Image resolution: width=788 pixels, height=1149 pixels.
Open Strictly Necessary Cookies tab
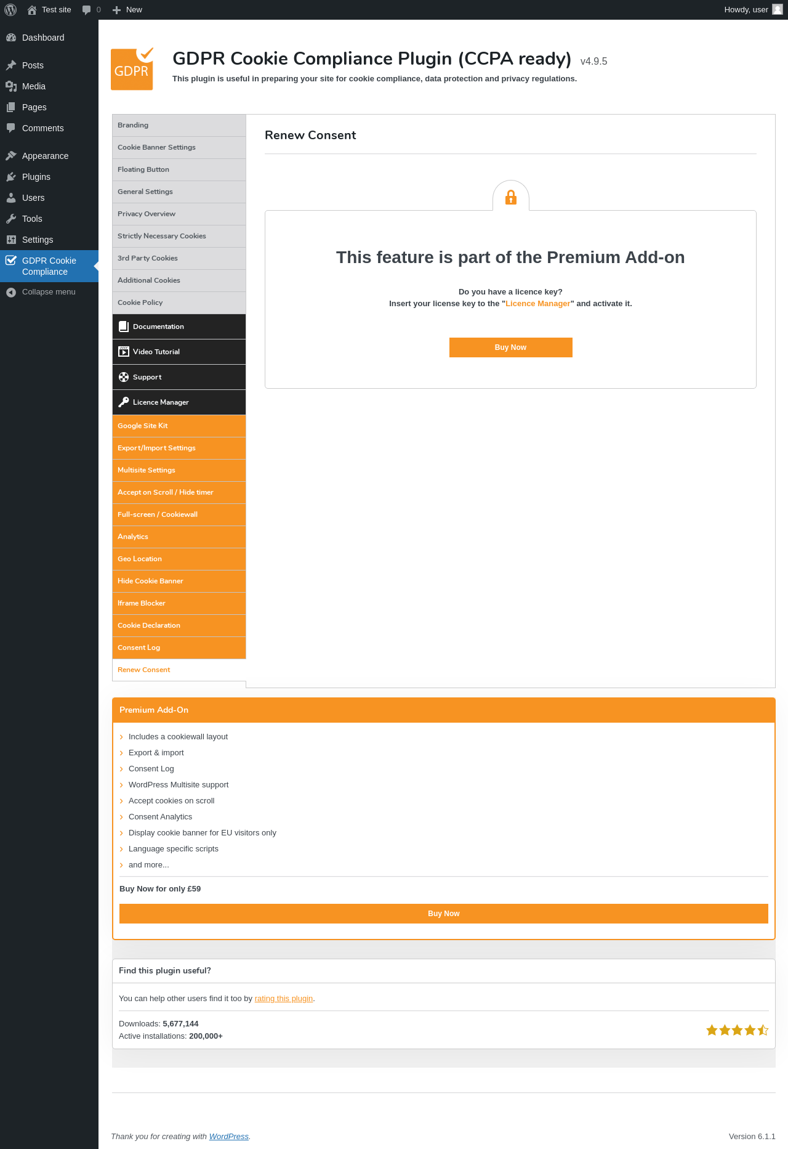coord(179,236)
